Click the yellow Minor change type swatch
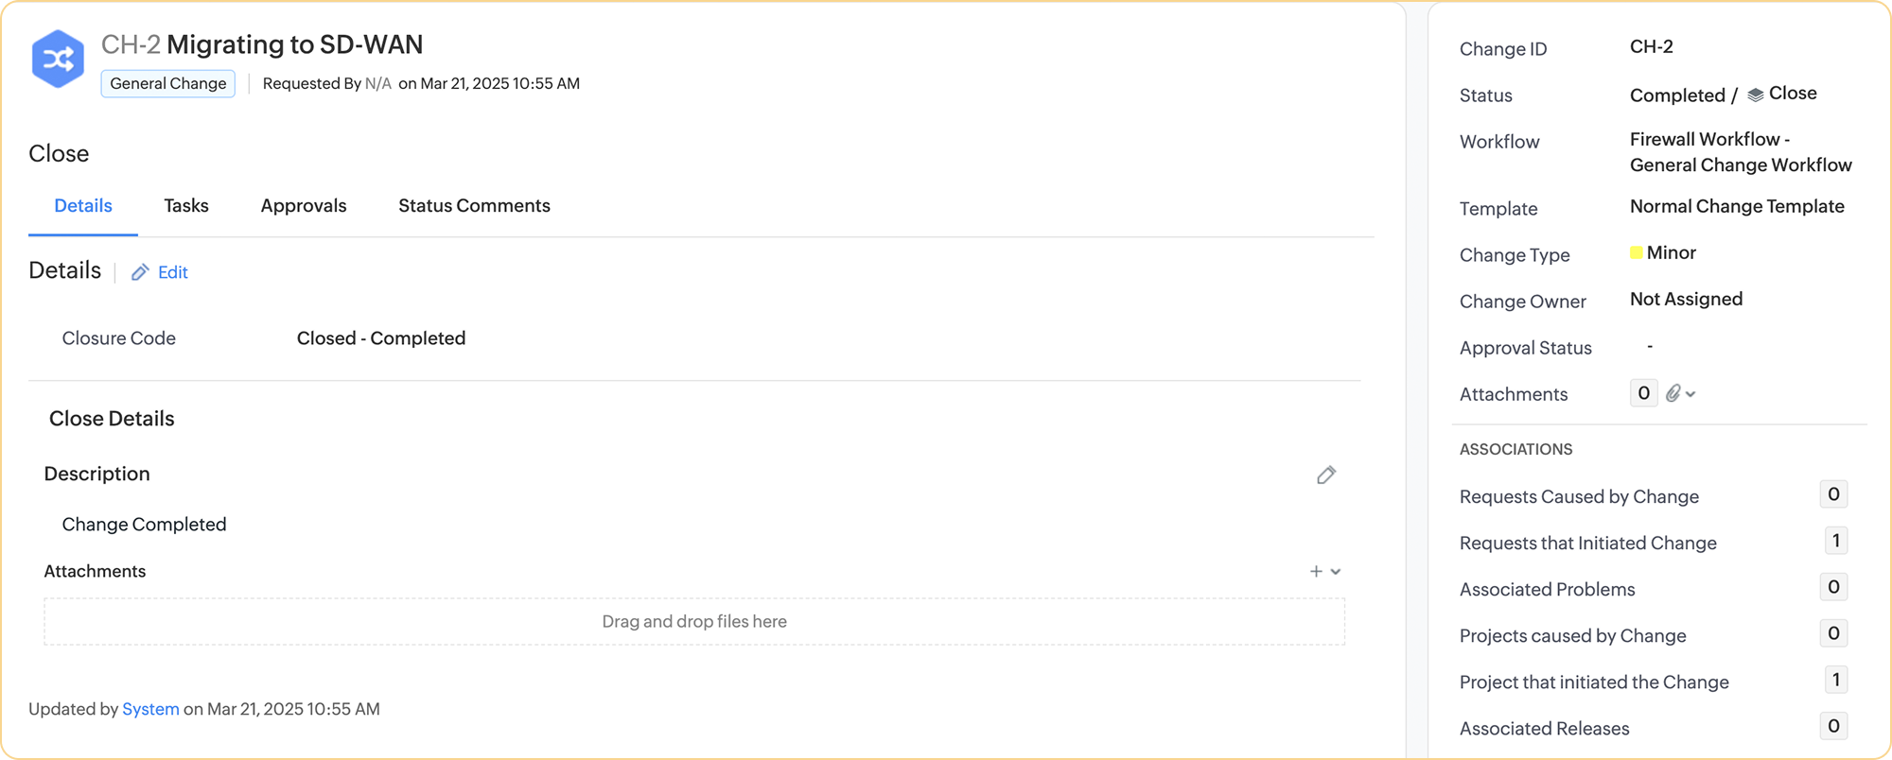Screen dimensions: 1892x760 tap(1636, 251)
